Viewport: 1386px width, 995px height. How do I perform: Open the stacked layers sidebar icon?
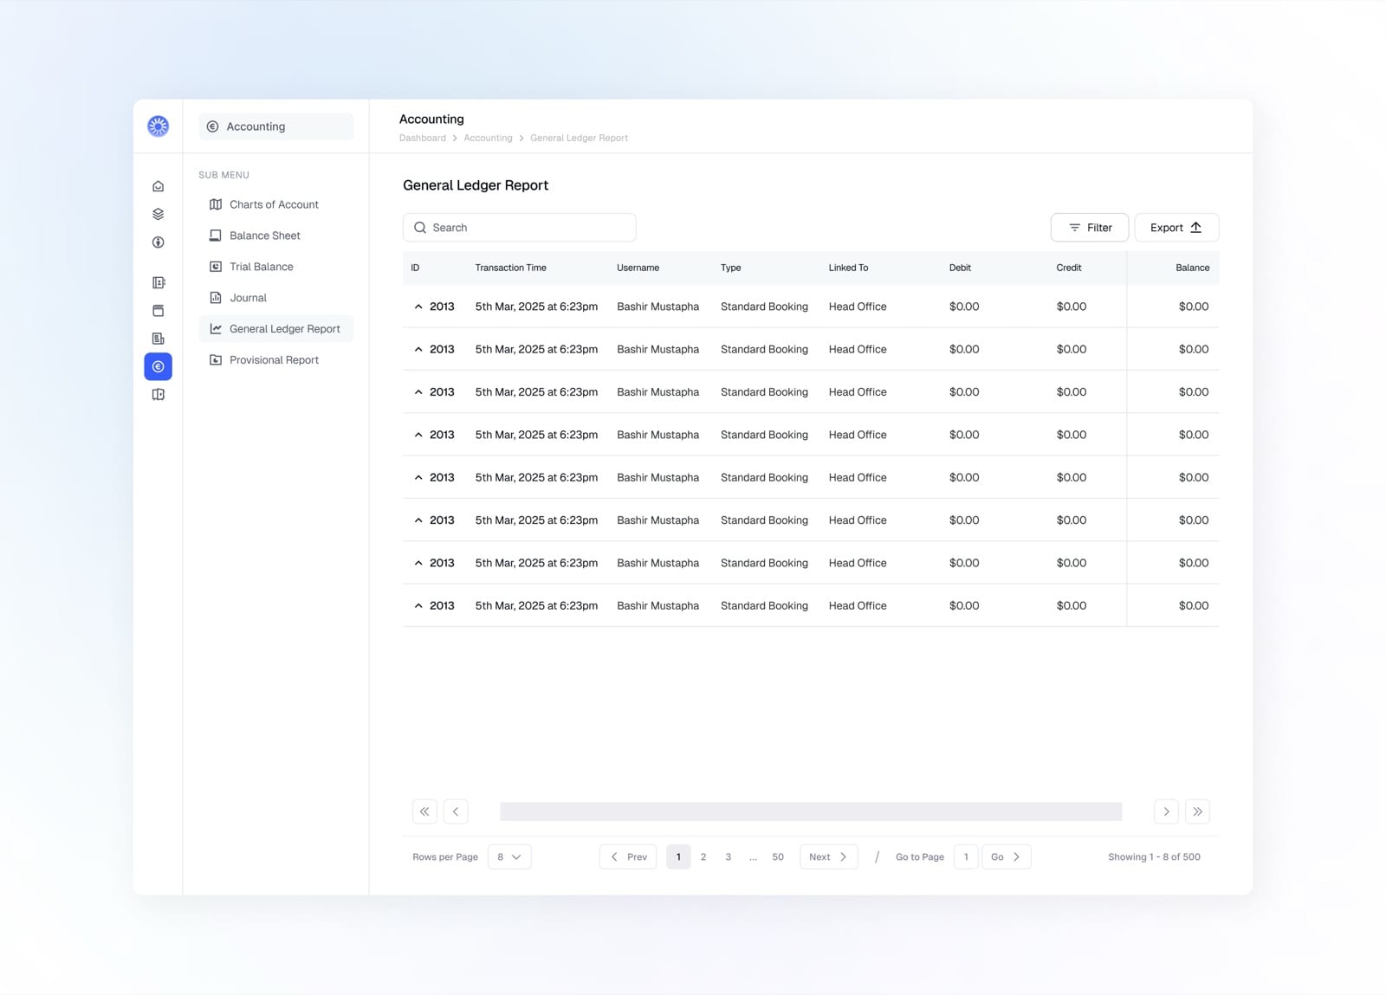coord(158,214)
